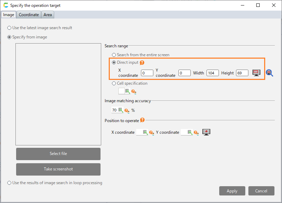The height and width of the screenshot is (203, 282).
Task: Click the Apply button
Action: (x=232, y=191)
